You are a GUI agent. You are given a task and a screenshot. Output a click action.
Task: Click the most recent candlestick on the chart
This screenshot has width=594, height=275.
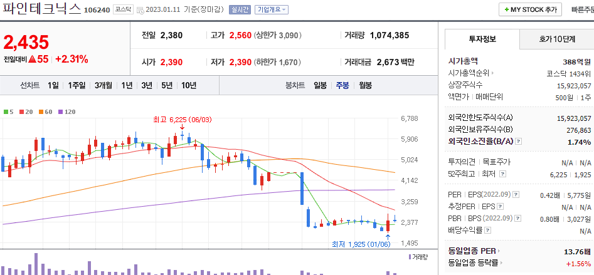(395, 219)
